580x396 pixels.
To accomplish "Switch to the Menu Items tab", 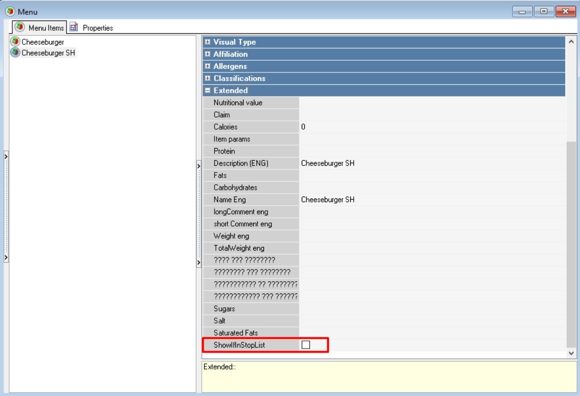I will (46, 28).
